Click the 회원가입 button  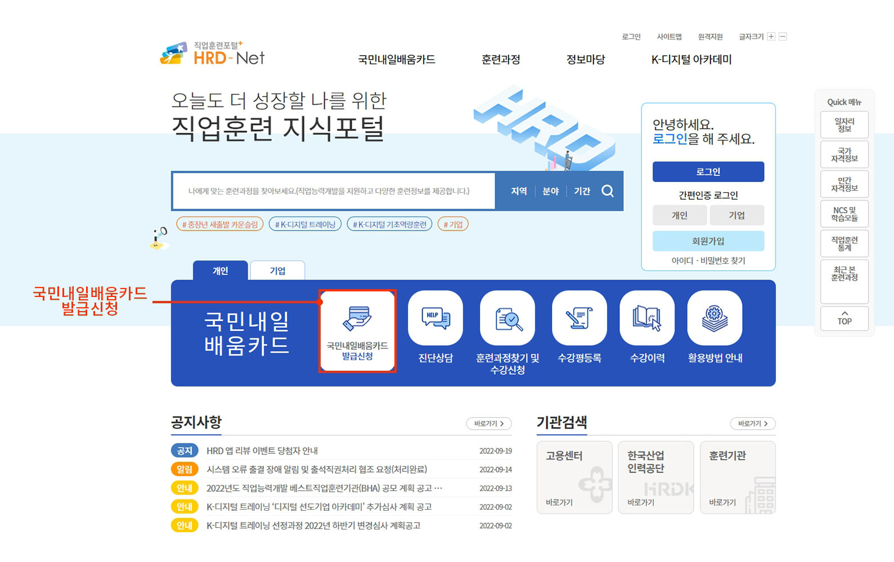point(708,241)
